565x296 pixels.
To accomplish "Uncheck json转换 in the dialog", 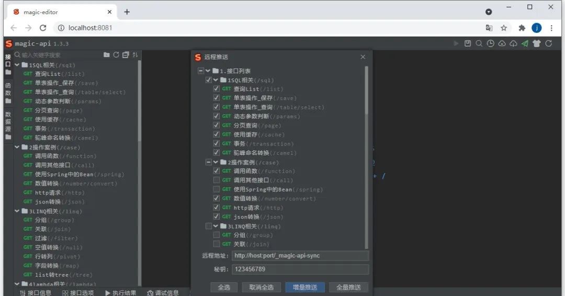I will pos(216,217).
